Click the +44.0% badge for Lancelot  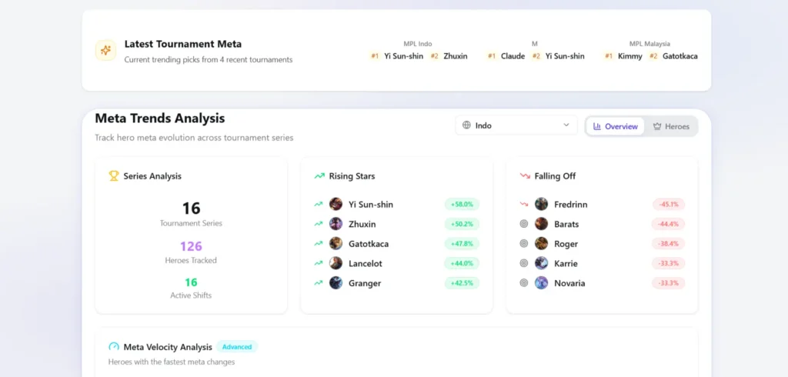(x=462, y=263)
